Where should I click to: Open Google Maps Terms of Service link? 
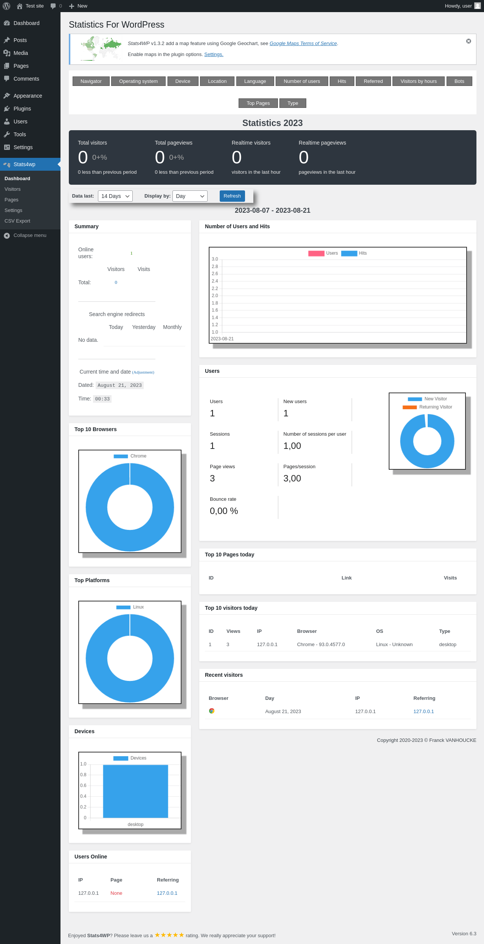(303, 44)
